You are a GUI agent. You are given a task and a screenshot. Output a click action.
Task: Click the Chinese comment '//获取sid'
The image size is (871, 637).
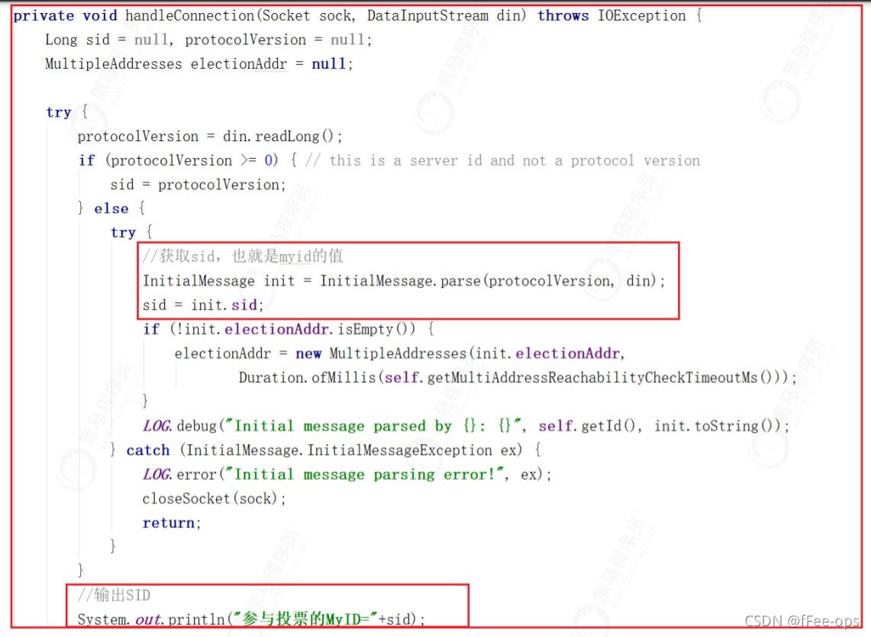(x=179, y=256)
